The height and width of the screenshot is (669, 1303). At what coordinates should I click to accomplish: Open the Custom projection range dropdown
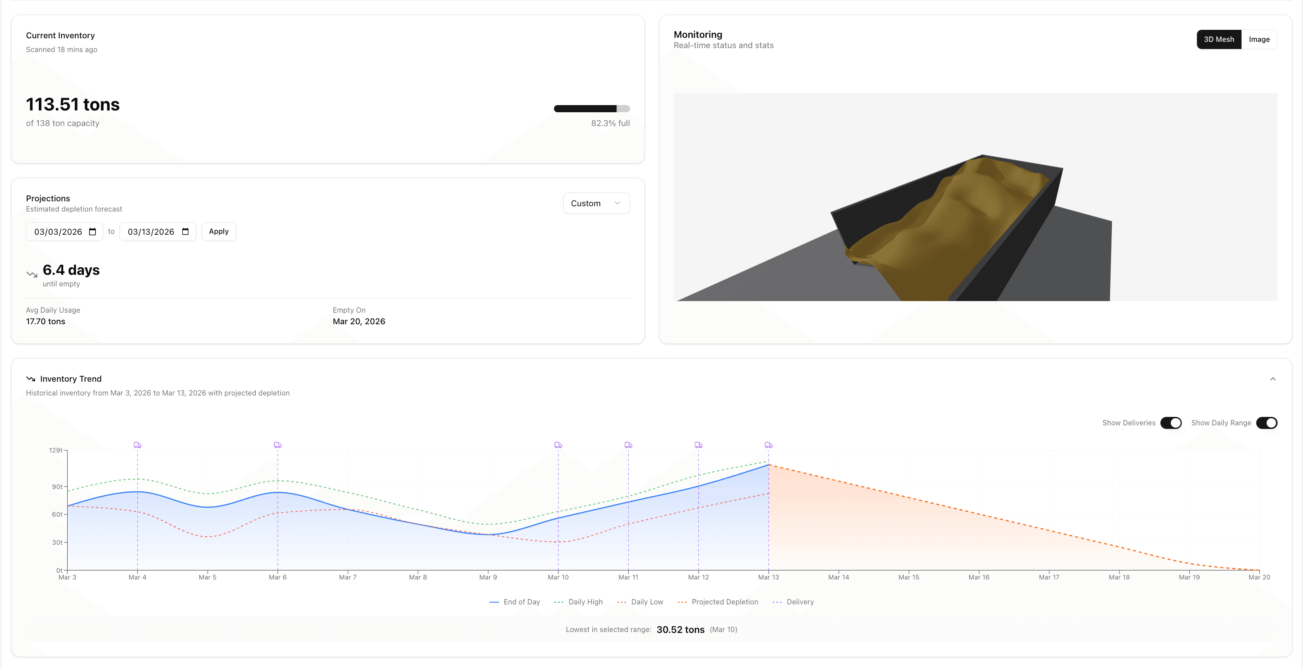(596, 203)
